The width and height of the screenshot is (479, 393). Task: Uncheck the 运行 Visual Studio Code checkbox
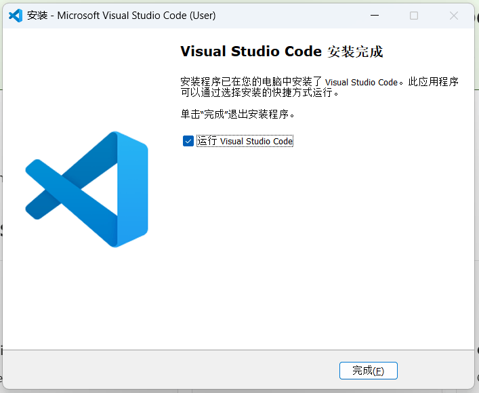(x=188, y=141)
